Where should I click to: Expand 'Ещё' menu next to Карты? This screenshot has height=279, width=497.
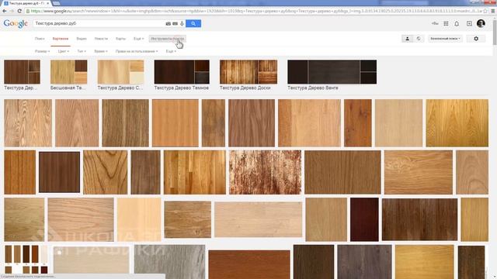[x=138, y=39]
